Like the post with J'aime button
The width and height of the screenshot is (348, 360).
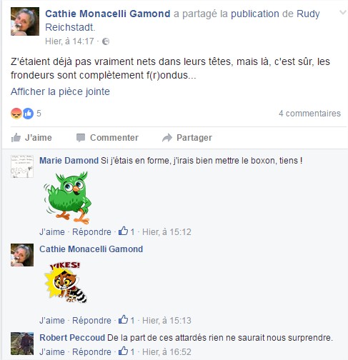click(31, 138)
